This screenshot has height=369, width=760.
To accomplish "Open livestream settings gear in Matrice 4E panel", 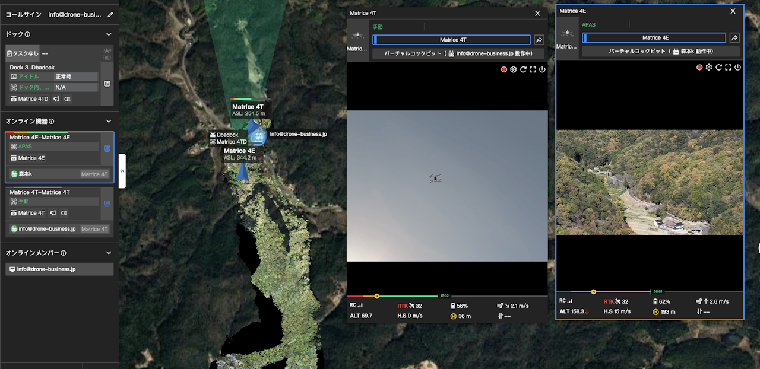I will tap(709, 68).
